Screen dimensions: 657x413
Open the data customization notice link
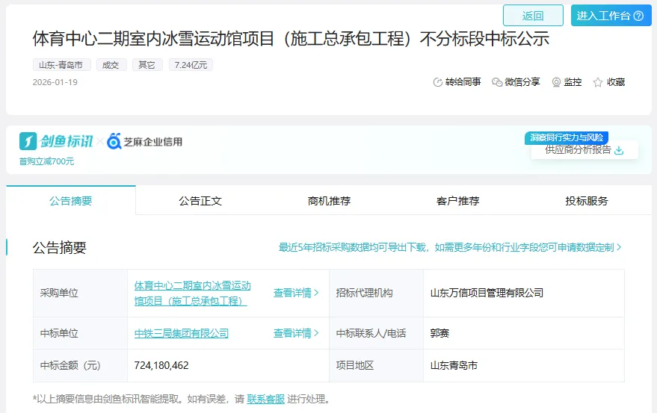450,247
